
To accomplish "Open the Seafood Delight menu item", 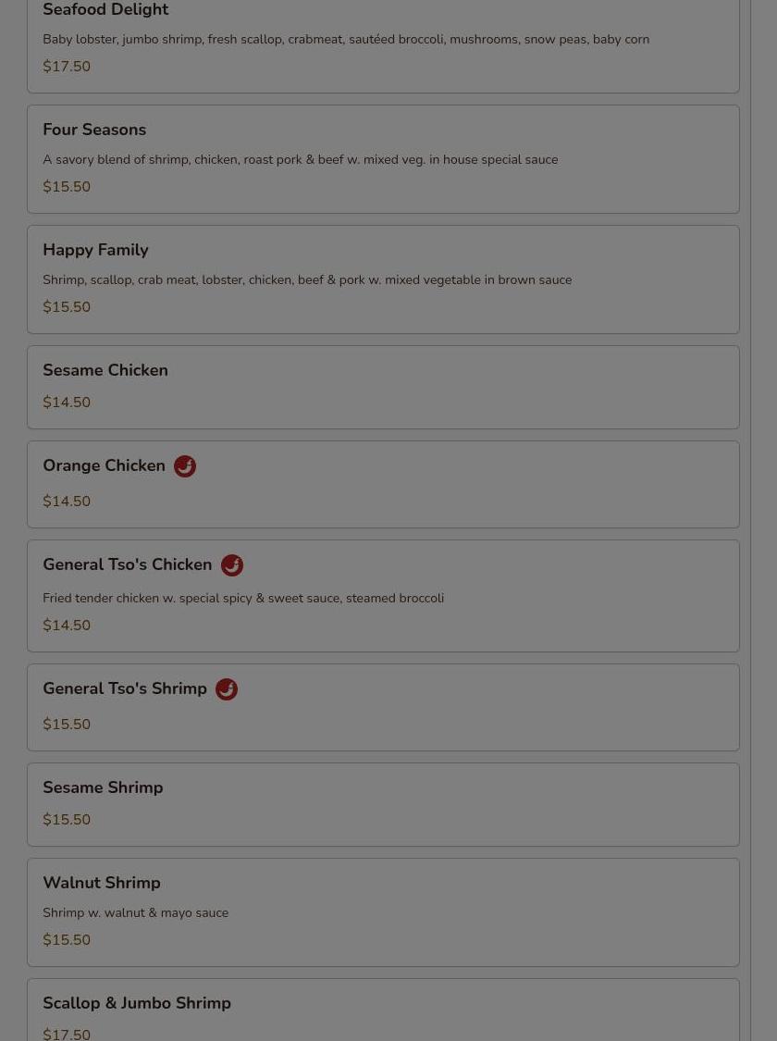I will [105, 10].
